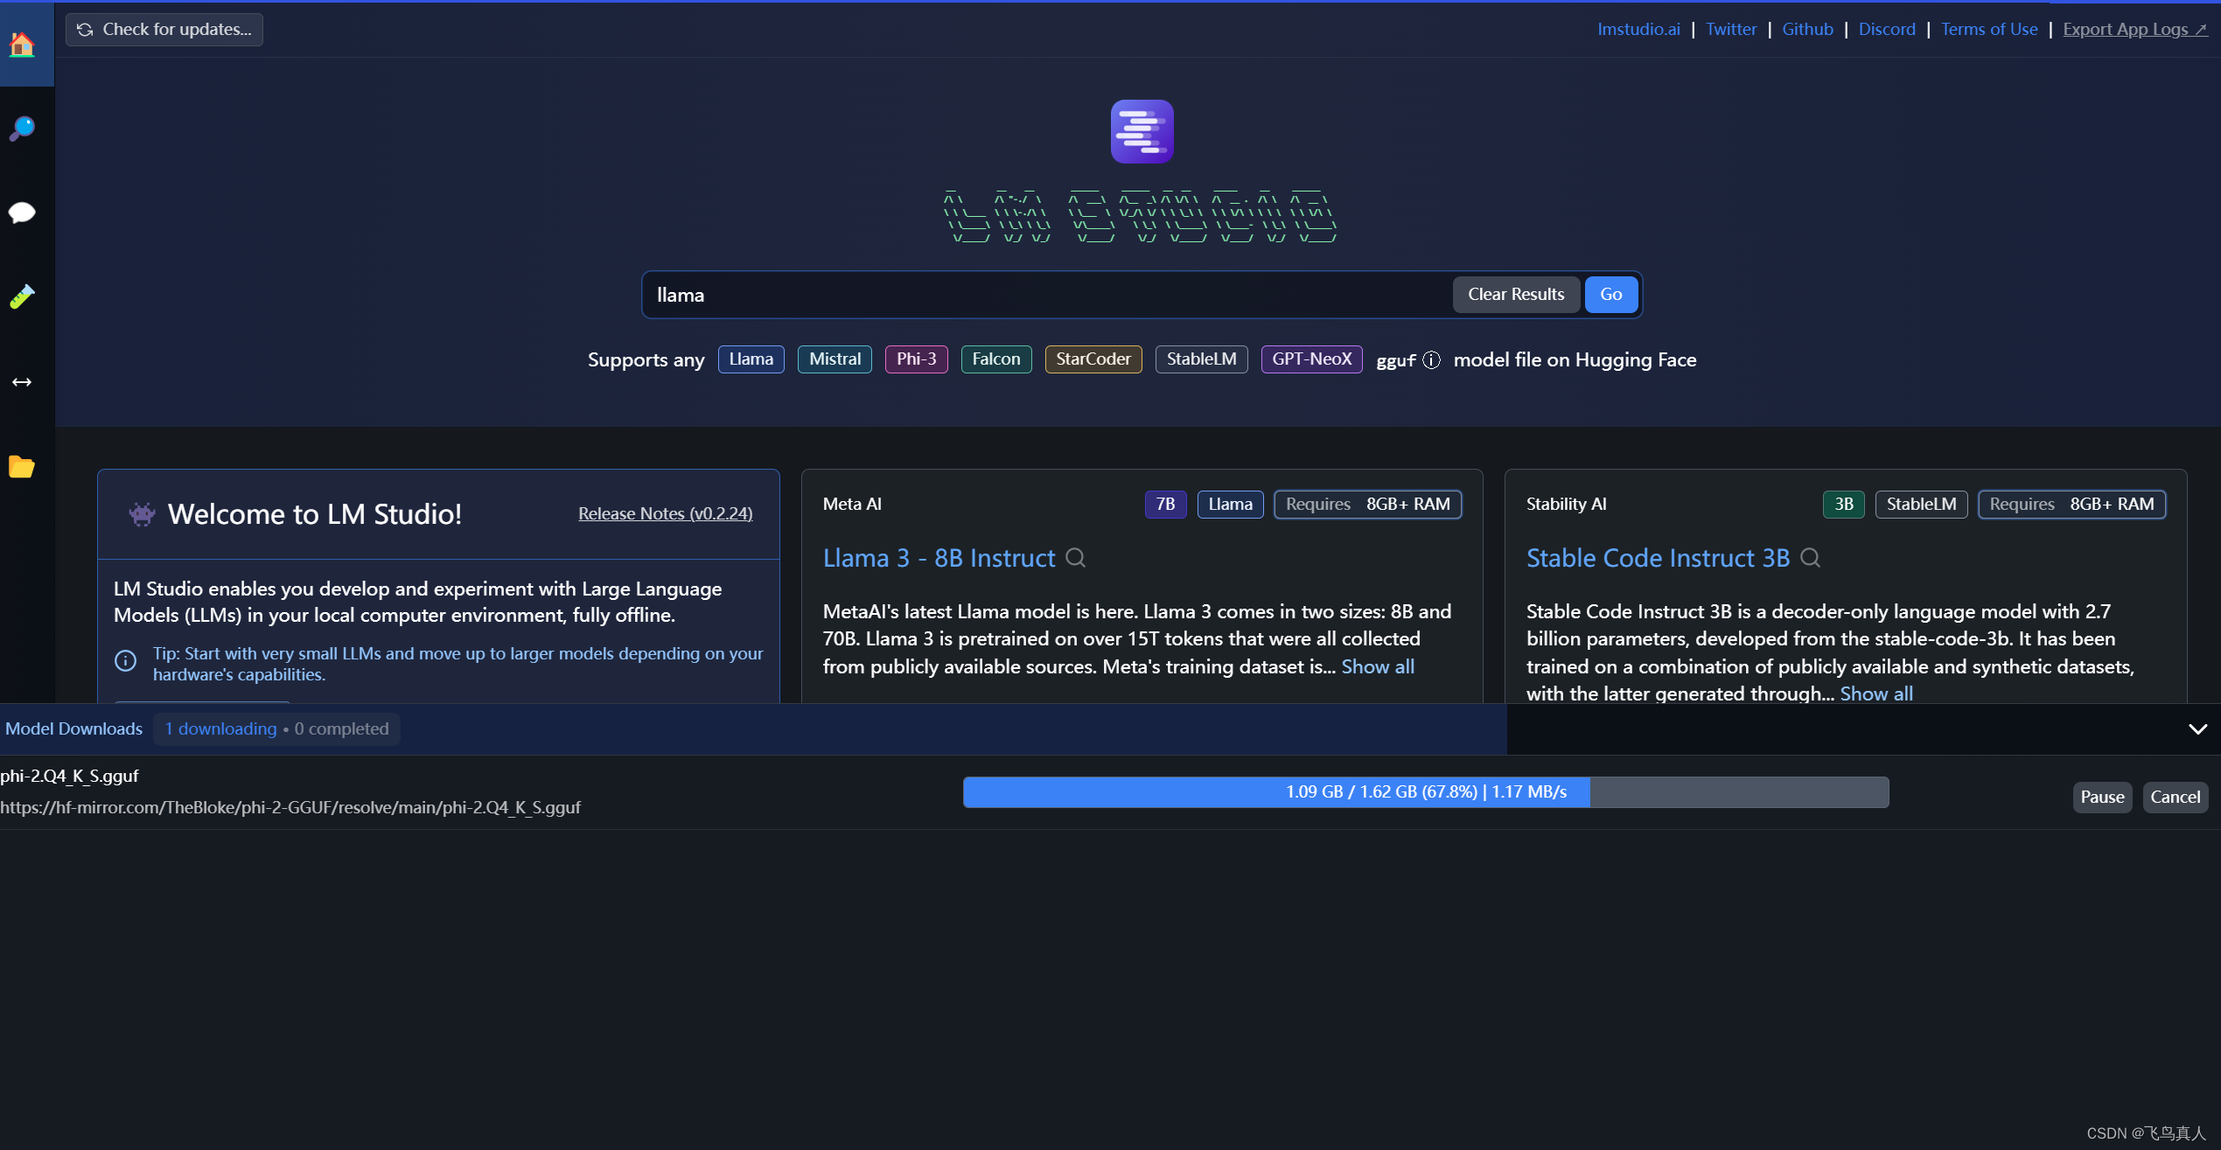Screen dimensions: 2221x1150
Task: Click the gguf info circle icon
Action: point(1431,360)
